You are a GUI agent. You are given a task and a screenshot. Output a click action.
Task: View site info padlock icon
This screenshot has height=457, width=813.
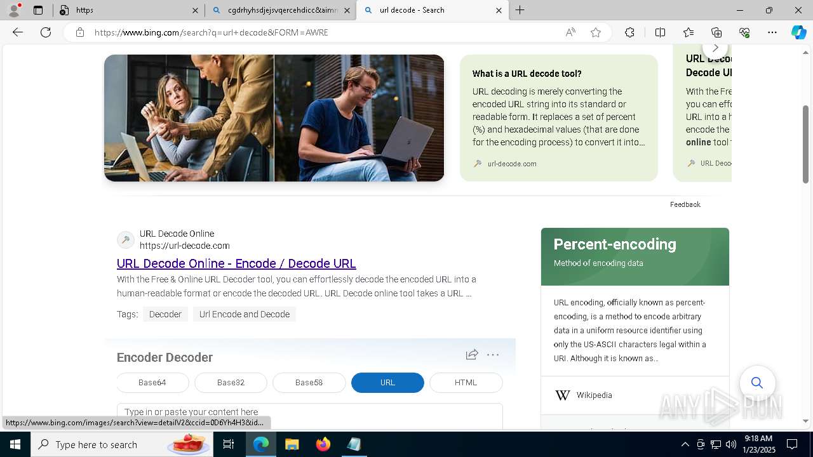[80, 32]
